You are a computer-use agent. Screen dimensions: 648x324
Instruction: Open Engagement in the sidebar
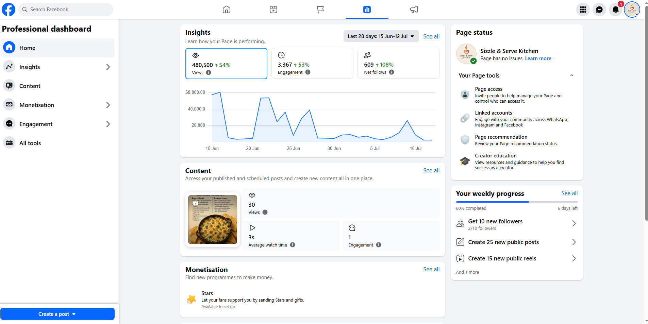pos(57,124)
